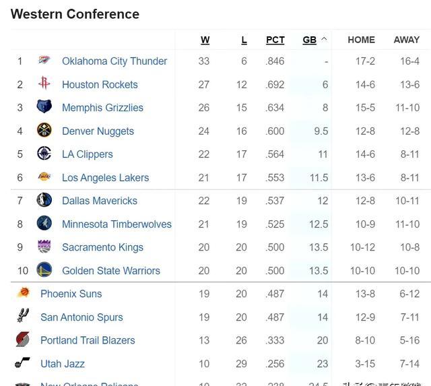
Task: Go to the Utah Jazz page
Action: coord(63,364)
